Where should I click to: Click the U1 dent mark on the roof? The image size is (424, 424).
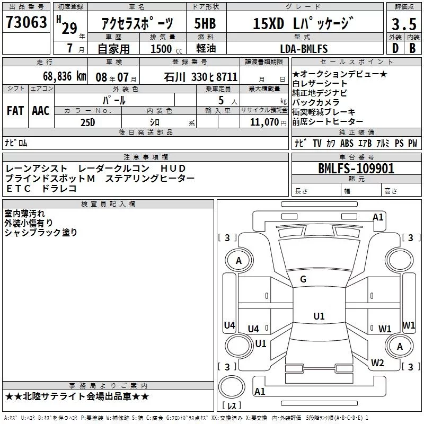(x=319, y=316)
